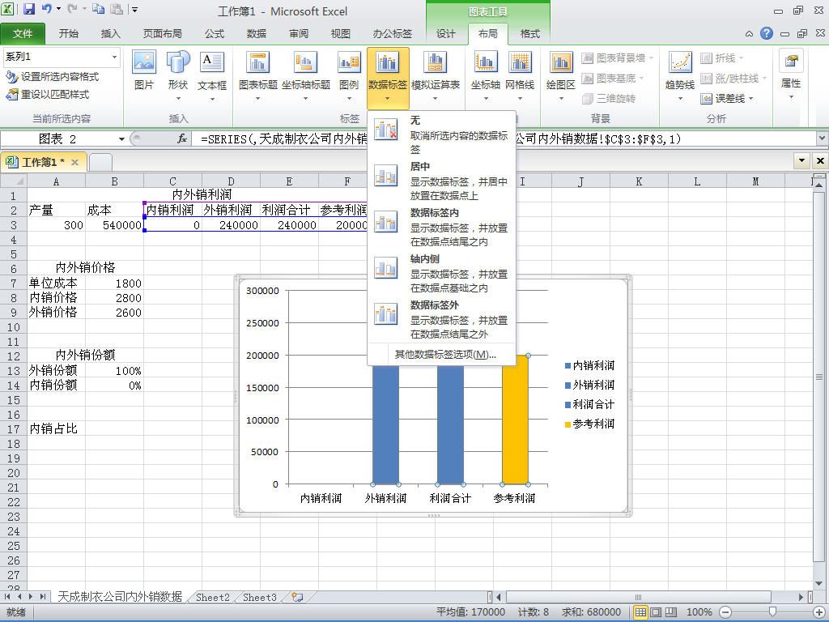
Task: Switch to the Format (格式) chart tab
Action: pos(529,33)
